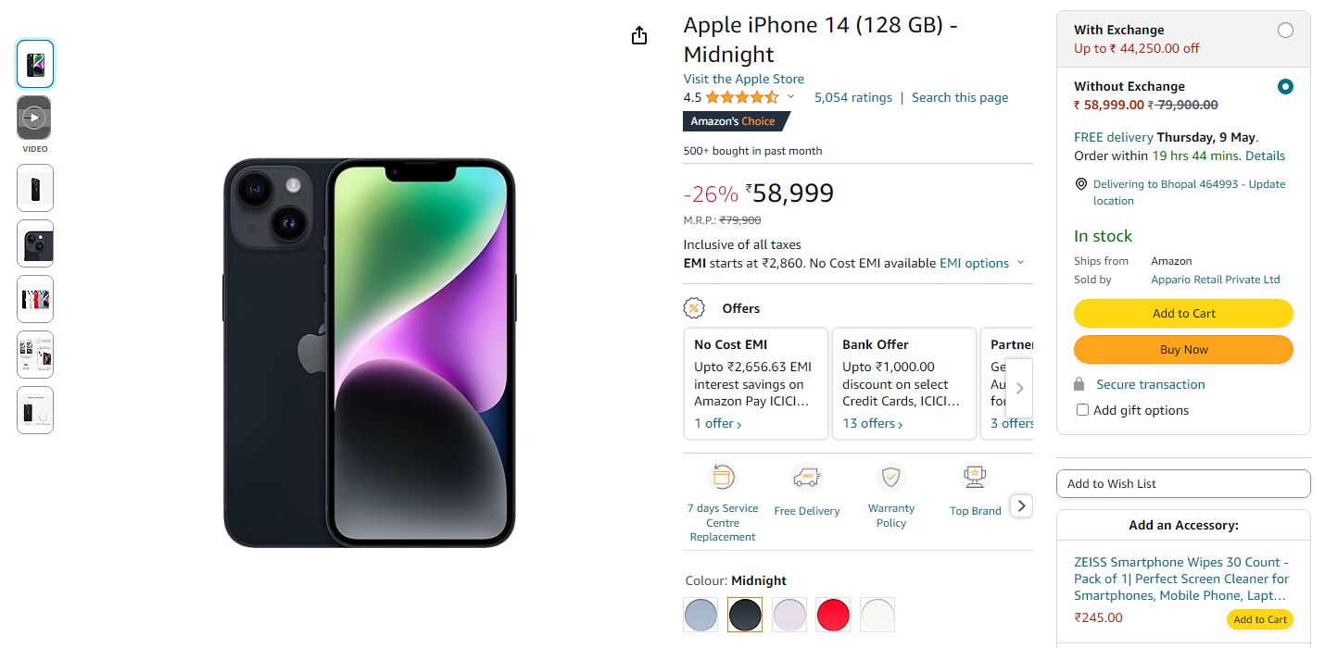
Task: Select the With Exchange radio option
Action: tap(1285, 31)
